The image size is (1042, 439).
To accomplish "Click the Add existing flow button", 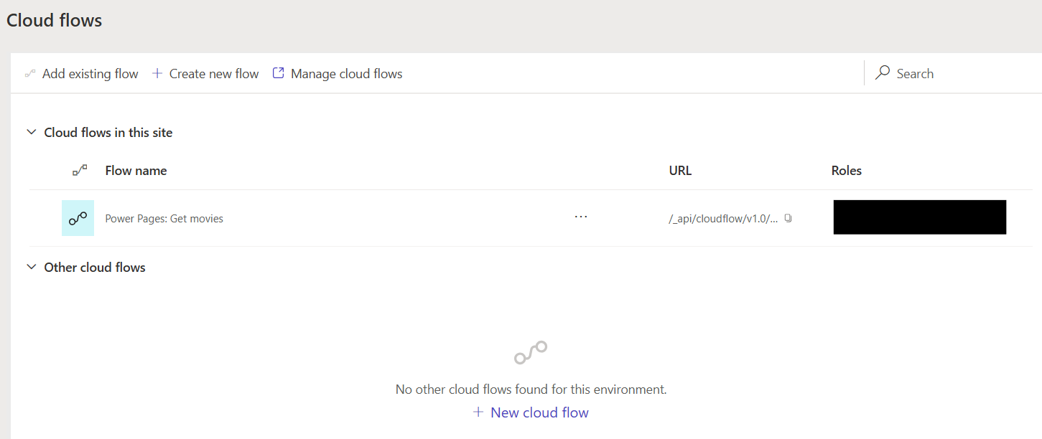I will tap(81, 74).
